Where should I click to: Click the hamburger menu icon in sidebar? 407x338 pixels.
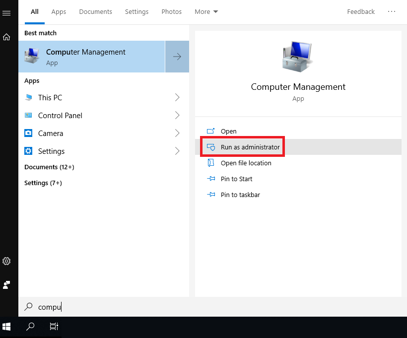(6, 13)
